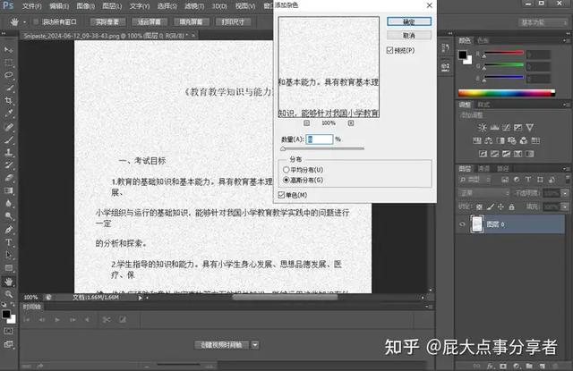The image size is (573, 371).
Task: Click the 图层 0 layer thumbnail
Action: pos(477,224)
